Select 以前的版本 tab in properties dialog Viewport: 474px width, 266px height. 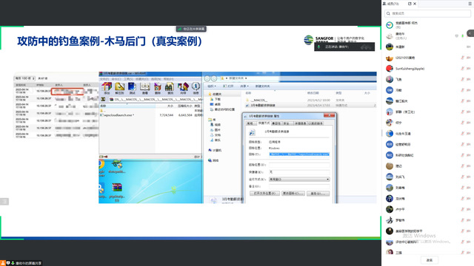pos(316,123)
